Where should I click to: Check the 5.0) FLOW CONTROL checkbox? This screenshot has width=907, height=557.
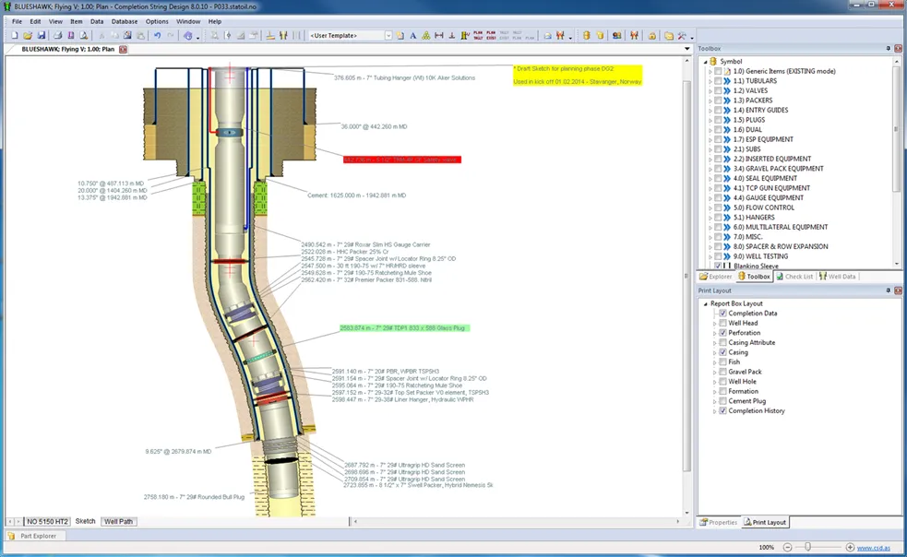point(718,207)
